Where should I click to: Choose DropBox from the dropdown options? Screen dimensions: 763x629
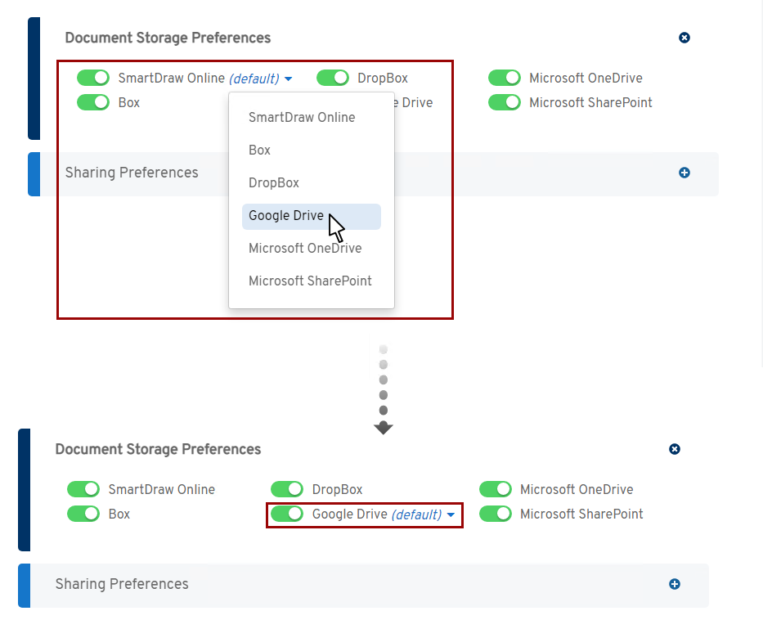click(274, 183)
